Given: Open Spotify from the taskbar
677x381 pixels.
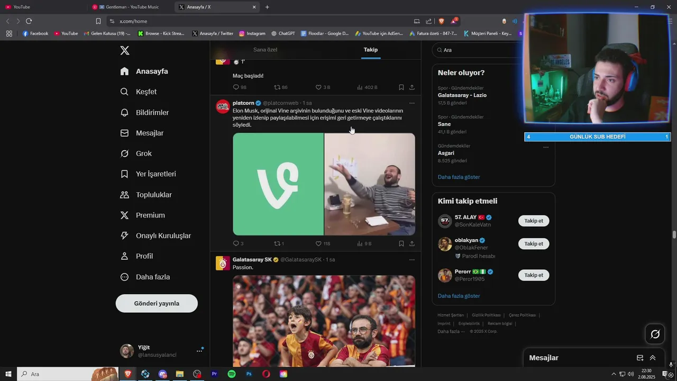Looking at the screenshot, I should [x=232, y=374].
